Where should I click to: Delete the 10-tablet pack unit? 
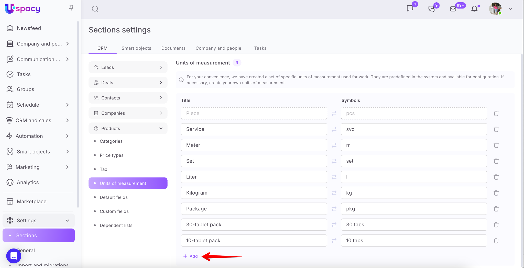point(496,241)
